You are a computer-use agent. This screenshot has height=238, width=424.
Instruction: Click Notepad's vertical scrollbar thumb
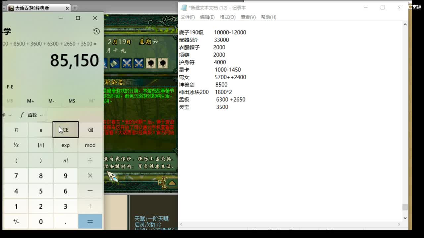point(405,207)
